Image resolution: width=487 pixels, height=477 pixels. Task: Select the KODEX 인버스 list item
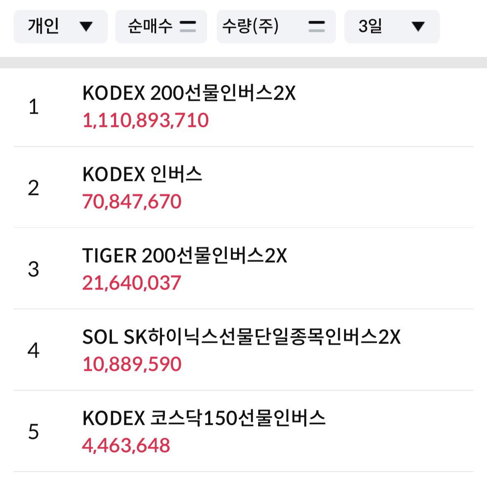244,187
